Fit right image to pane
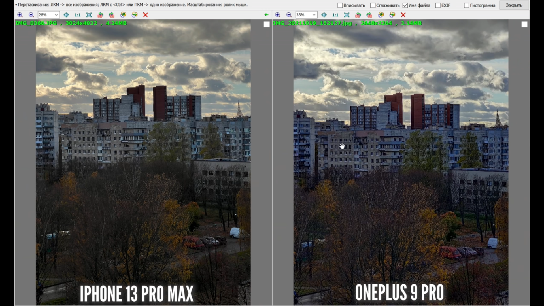This screenshot has height=306, width=544. 347,15
